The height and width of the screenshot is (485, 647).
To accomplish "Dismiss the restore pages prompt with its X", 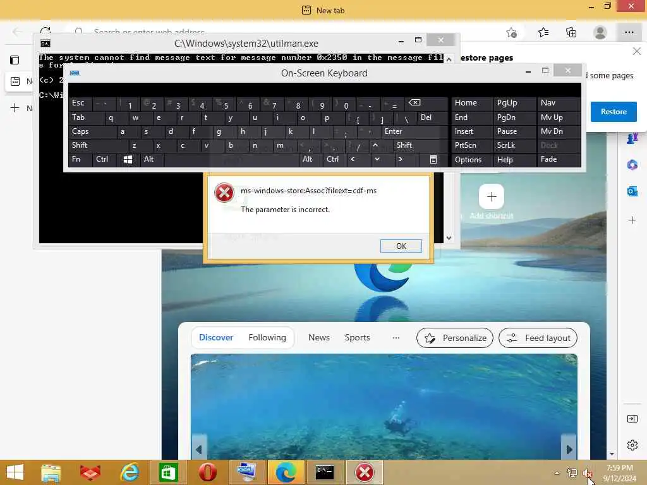I will point(636,51).
